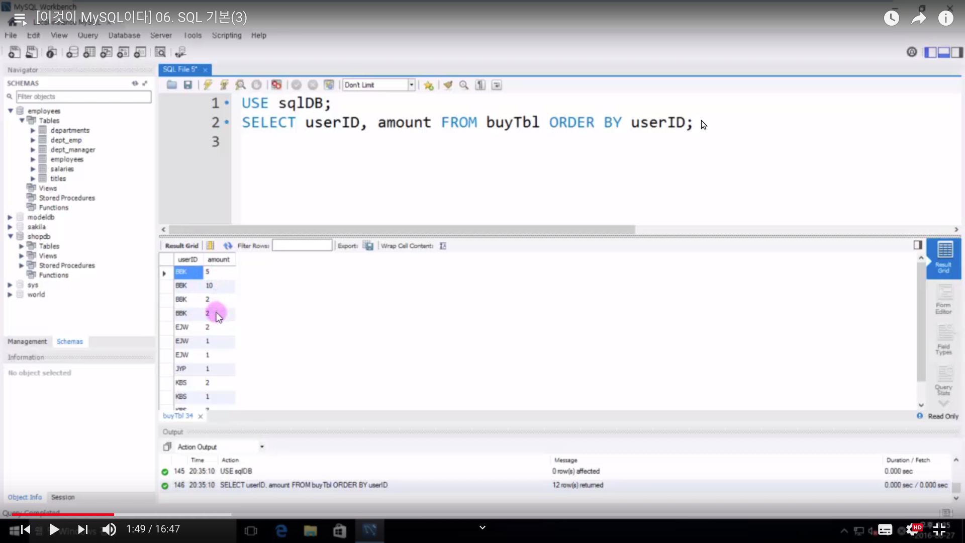Beautify the SQL query broom icon

pyautogui.click(x=447, y=85)
